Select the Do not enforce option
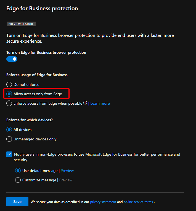The image size is (196, 211). coord(9,84)
